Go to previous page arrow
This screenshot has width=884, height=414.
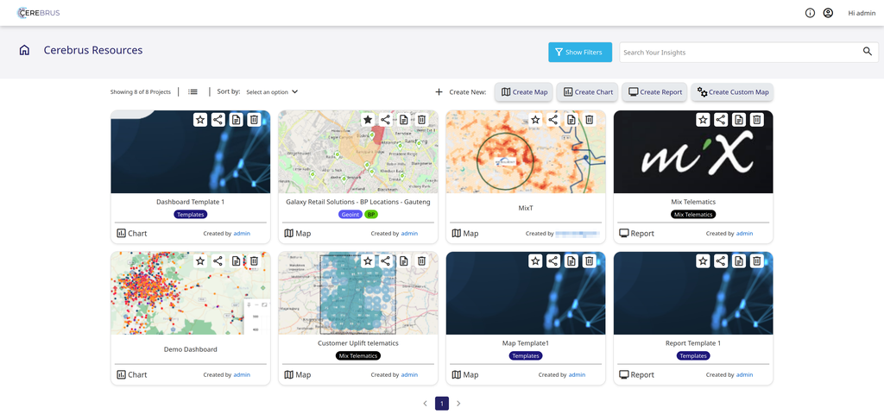[x=425, y=404]
